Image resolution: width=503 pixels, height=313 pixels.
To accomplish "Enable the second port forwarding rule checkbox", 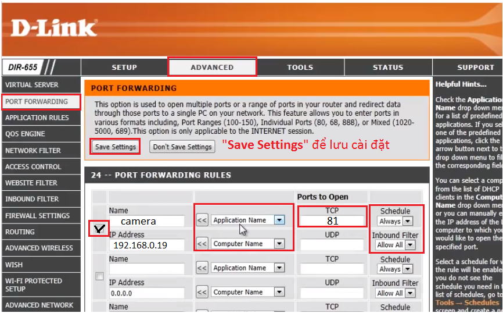I will click(x=99, y=276).
